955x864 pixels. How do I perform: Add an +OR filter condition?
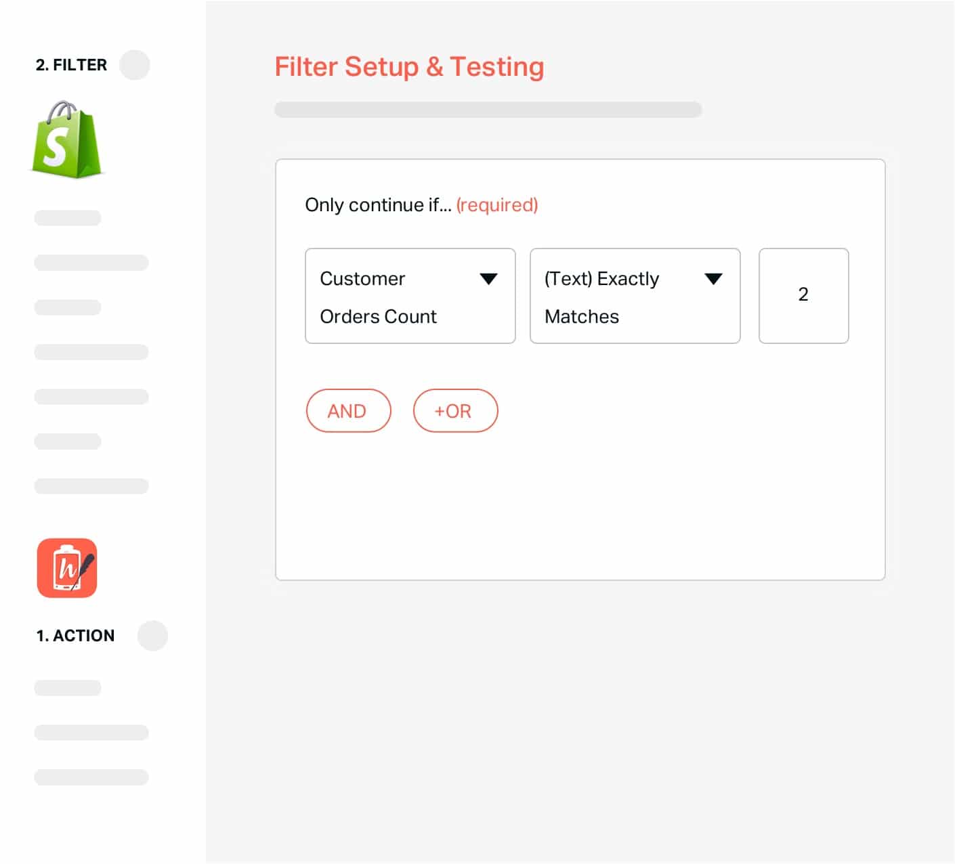pyautogui.click(x=455, y=410)
